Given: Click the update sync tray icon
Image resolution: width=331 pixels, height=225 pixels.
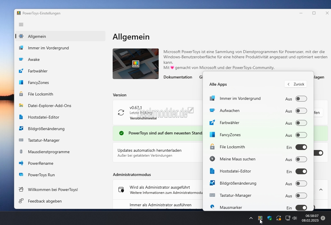Looking at the screenshot, I should pyautogui.click(x=279, y=218).
